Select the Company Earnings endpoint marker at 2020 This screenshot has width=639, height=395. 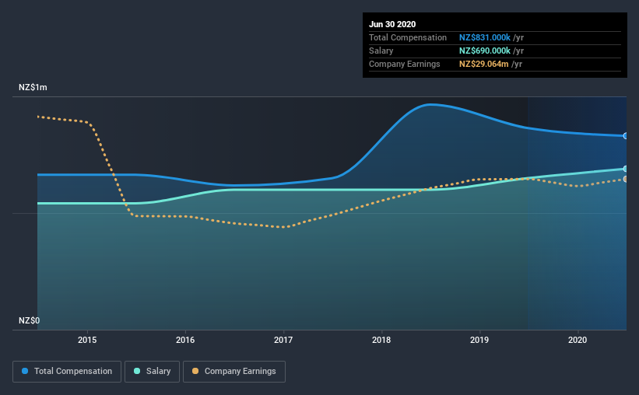click(625, 179)
